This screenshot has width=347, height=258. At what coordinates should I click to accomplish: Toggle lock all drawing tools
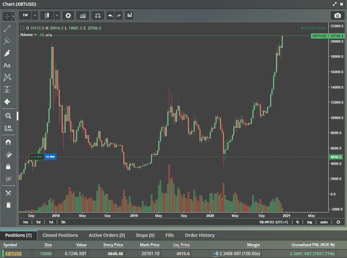(x=8, y=167)
